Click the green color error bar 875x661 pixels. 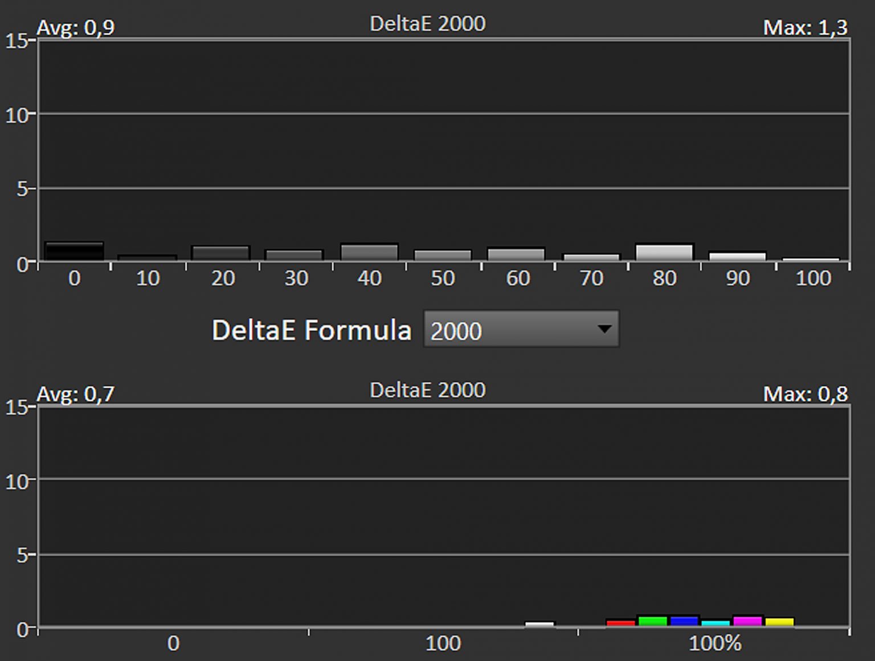(x=653, y=621)
